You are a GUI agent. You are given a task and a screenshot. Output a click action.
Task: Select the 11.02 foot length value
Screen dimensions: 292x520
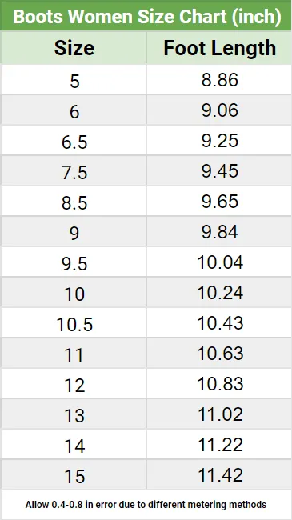coord(220,414)
